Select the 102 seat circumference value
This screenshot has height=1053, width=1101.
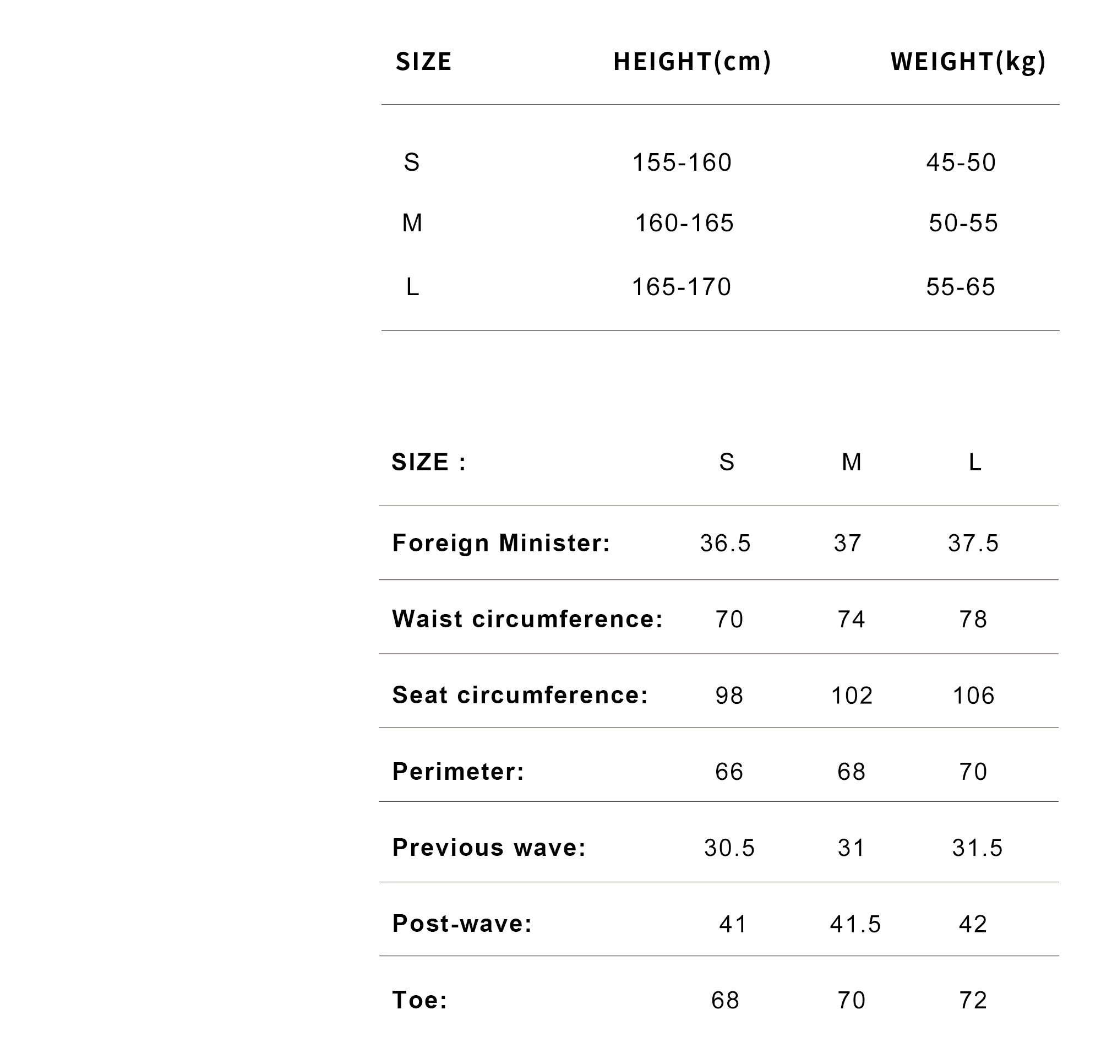851,696
